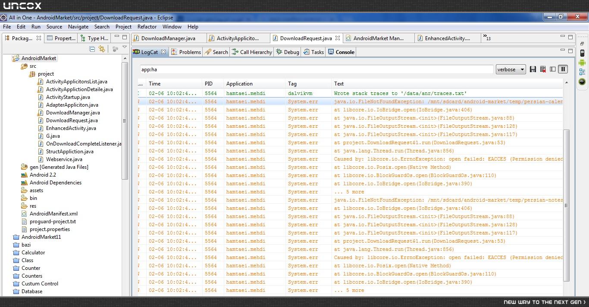Switch to the EnhancedActivity editor tab

point(447,38)
